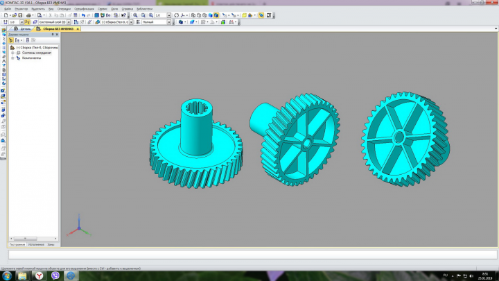Click the Rotate view icon
This screenshot has height=281, width=499.
pos(176,15)
